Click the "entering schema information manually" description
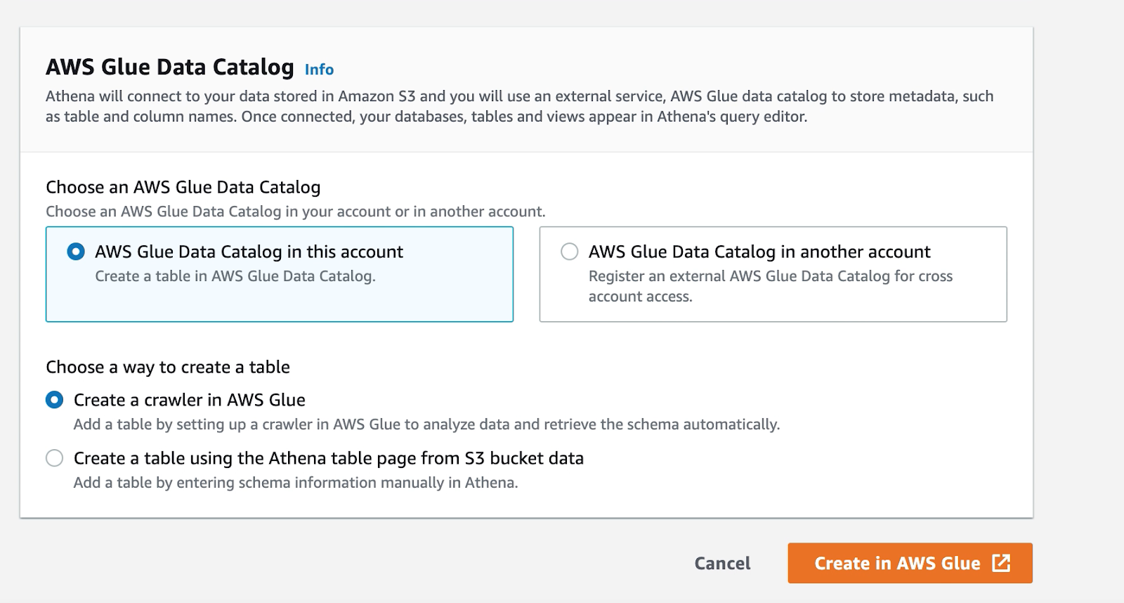Screen dimensions: 1124x603 pyautogui.click(x=295, y=483)
